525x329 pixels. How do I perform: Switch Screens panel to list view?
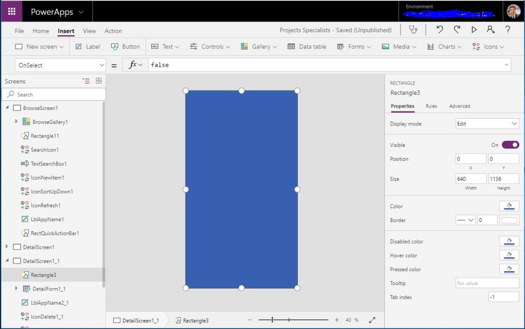click(87, 80)
